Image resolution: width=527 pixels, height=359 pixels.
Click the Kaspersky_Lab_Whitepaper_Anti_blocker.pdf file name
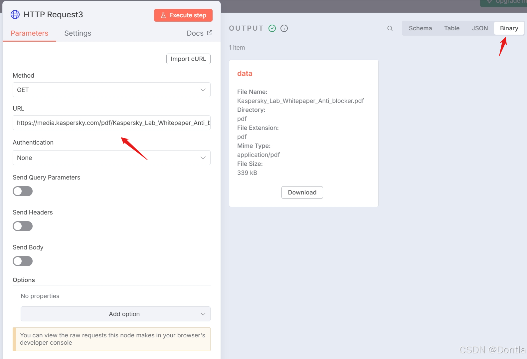tap(300, 101)
